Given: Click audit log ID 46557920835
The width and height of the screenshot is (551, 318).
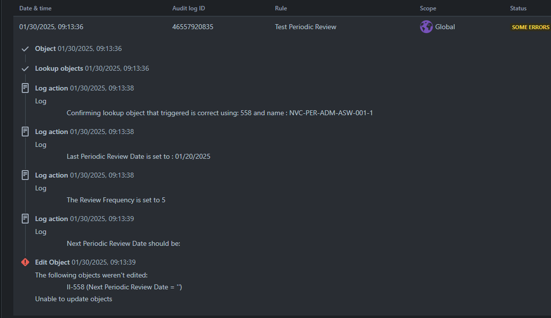Looking at the screenshot, I should 192,26.
